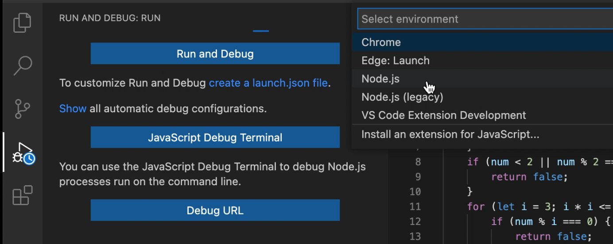
Task: Select VS Code Extension Development
Action: click(x=482, y=115)
